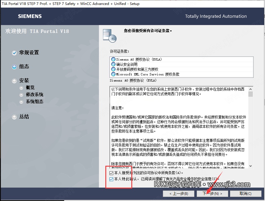
Task: Click the SIEMENS logo in header
Action: [30, 16]
